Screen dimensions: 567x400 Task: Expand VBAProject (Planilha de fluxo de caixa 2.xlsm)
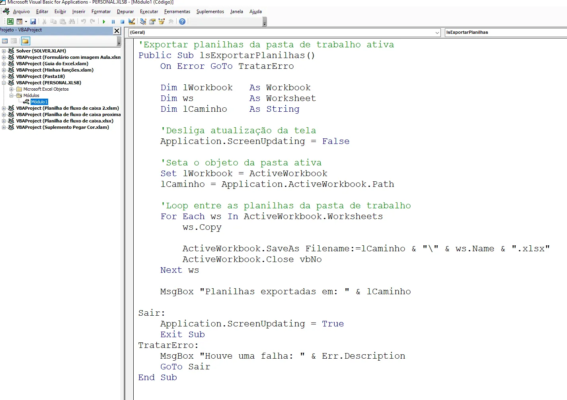pos(4,108)
